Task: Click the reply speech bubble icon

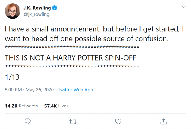Action: pos(27,121)
